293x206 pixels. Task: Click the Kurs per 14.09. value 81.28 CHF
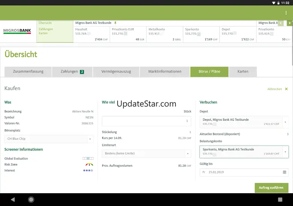tap(184, 138)
